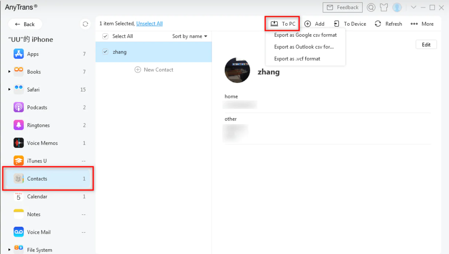Screen dimensions: 449x254
Task: Select the zhang row in contact list
Action: click(154, 52)
